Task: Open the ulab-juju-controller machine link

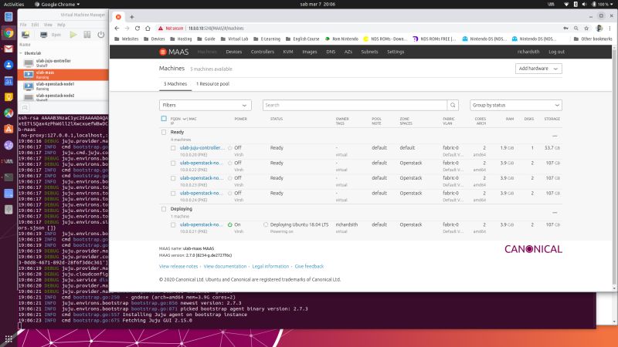Action: (202, 148)
